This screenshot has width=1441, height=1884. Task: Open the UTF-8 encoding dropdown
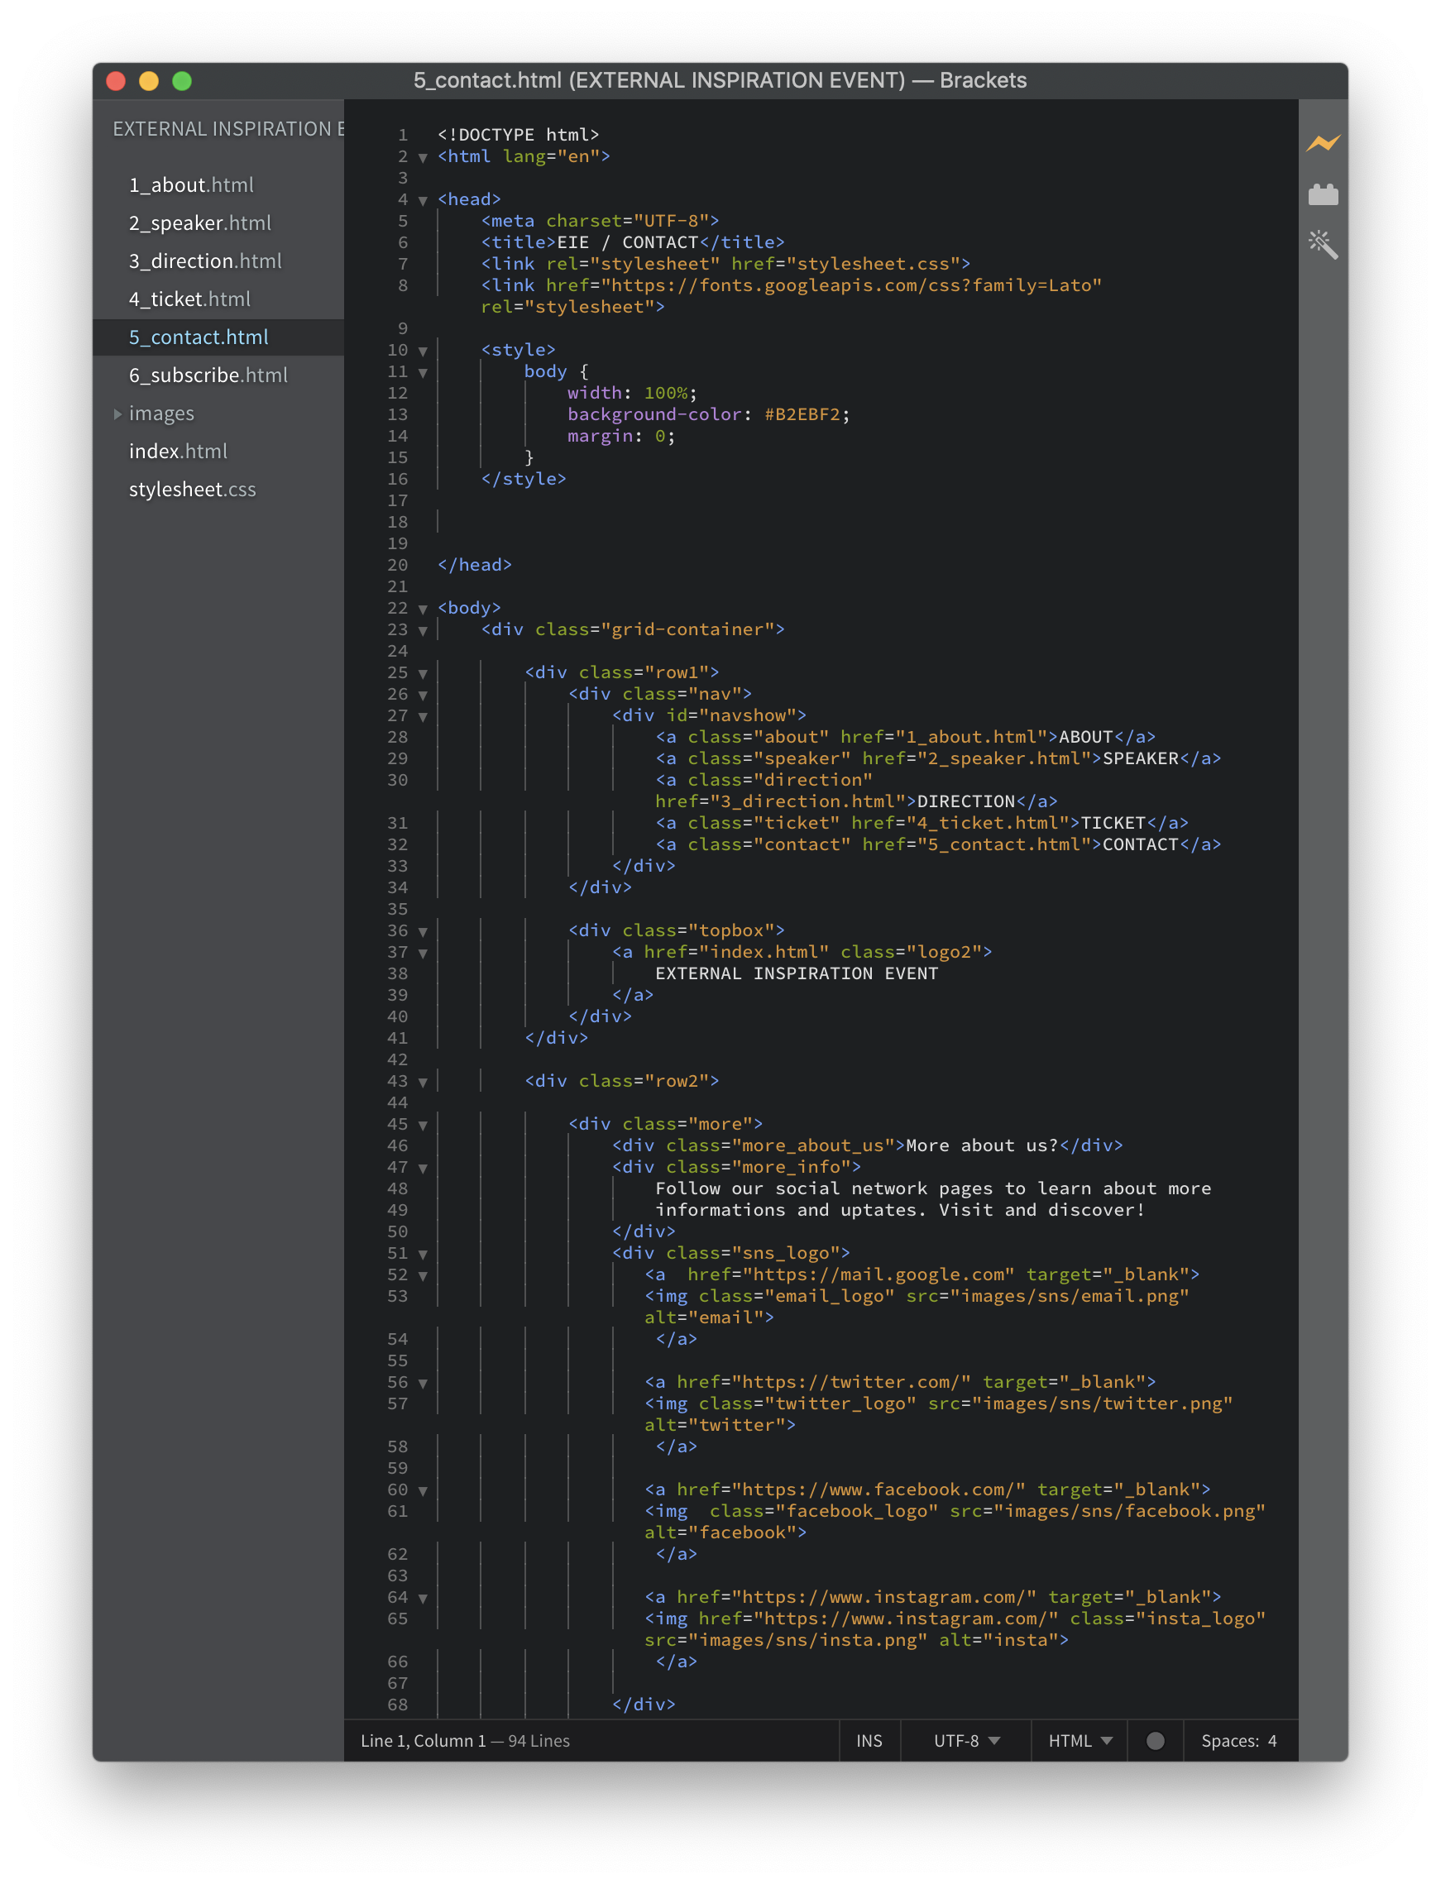click(x=966, y=1740)
